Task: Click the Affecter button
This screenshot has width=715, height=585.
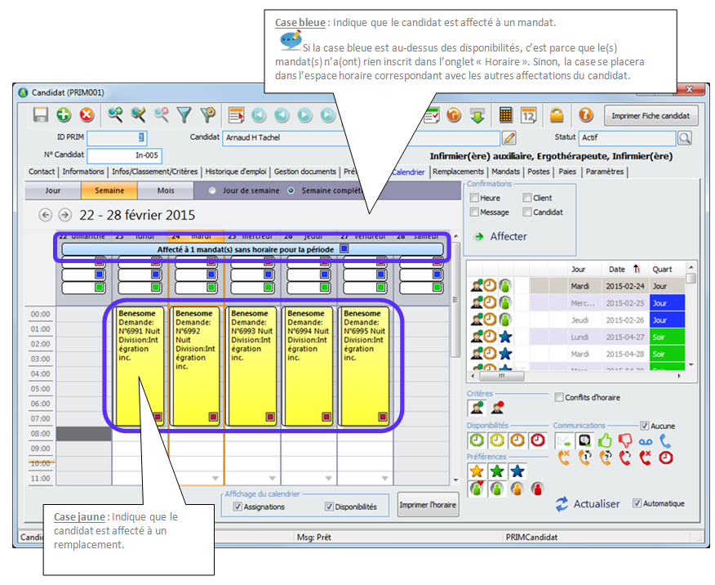Action: click(508, 236)
